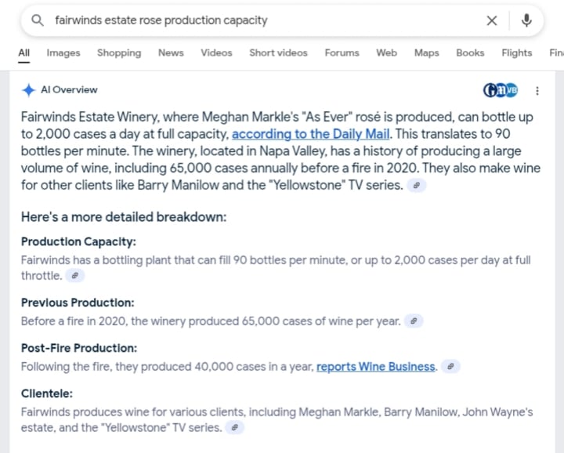Image resolution: width=564 pixels, height=453 pixels.
Task: Click the AI Overview sparkle icon
Action: (28, 90)
